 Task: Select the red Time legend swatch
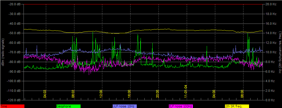click(x=12, y=106)
